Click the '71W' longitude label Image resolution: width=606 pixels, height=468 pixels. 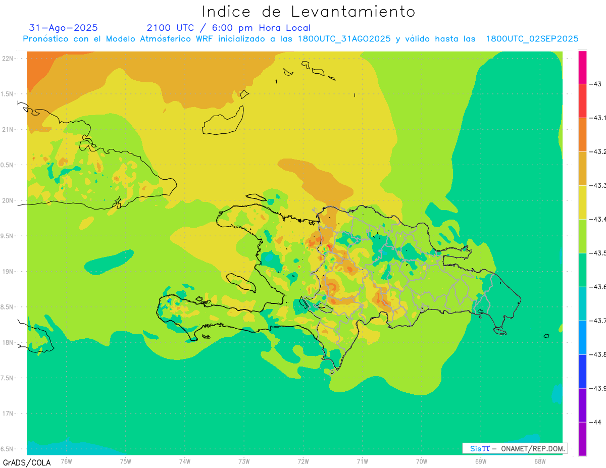[x=362, y=461]
